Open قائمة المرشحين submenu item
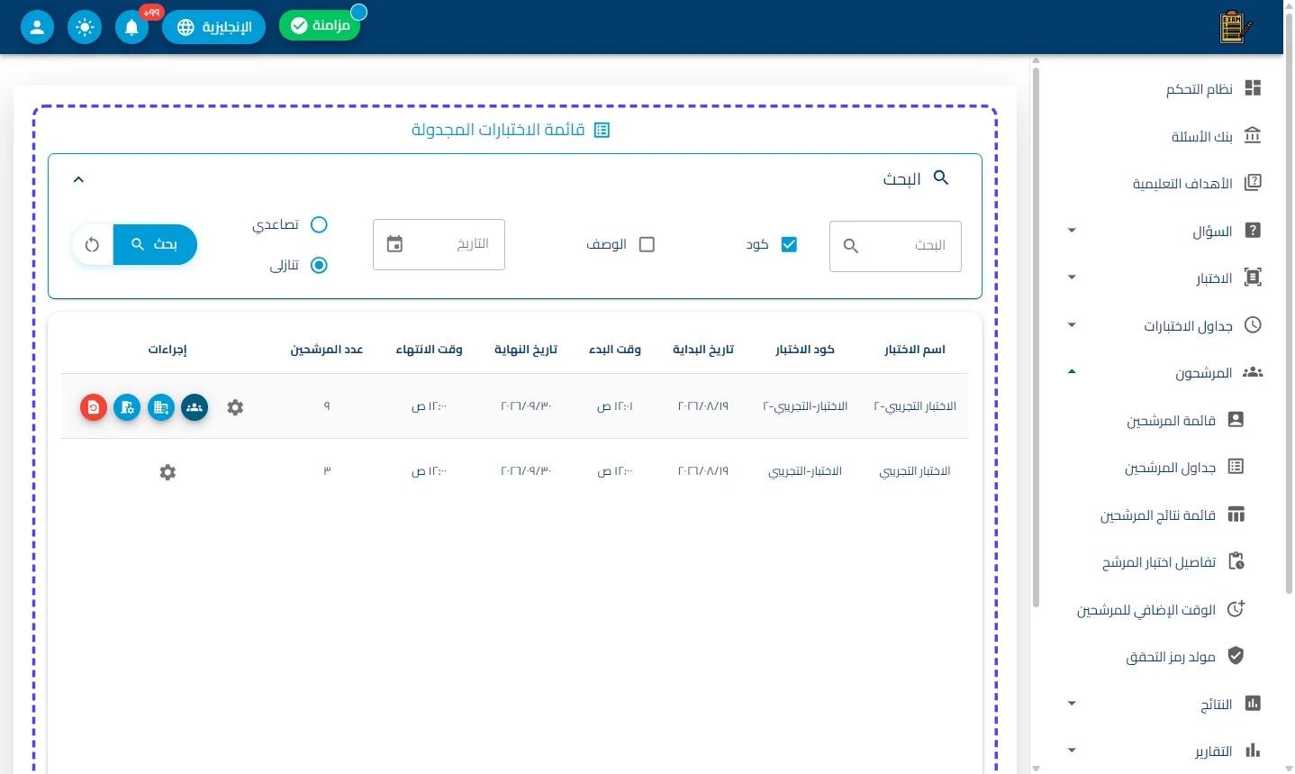The image size is (1295, 774). tap(1185, 420)
